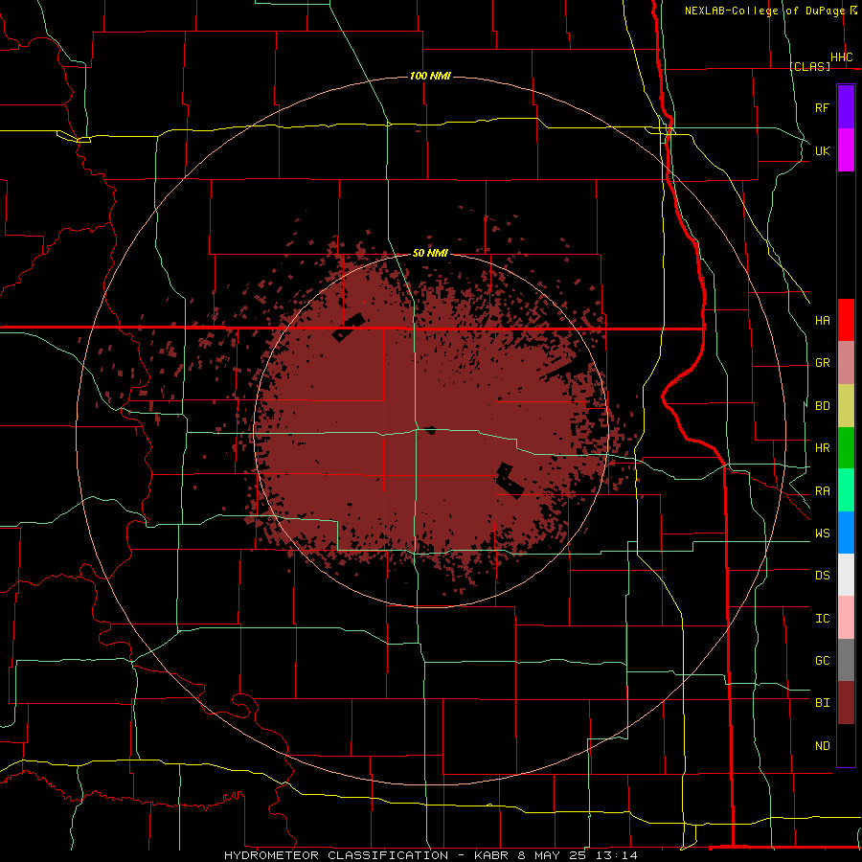Click the ND legend label
Image resolution: width=862 pixels, height=862 pixels.
[822, 746]
